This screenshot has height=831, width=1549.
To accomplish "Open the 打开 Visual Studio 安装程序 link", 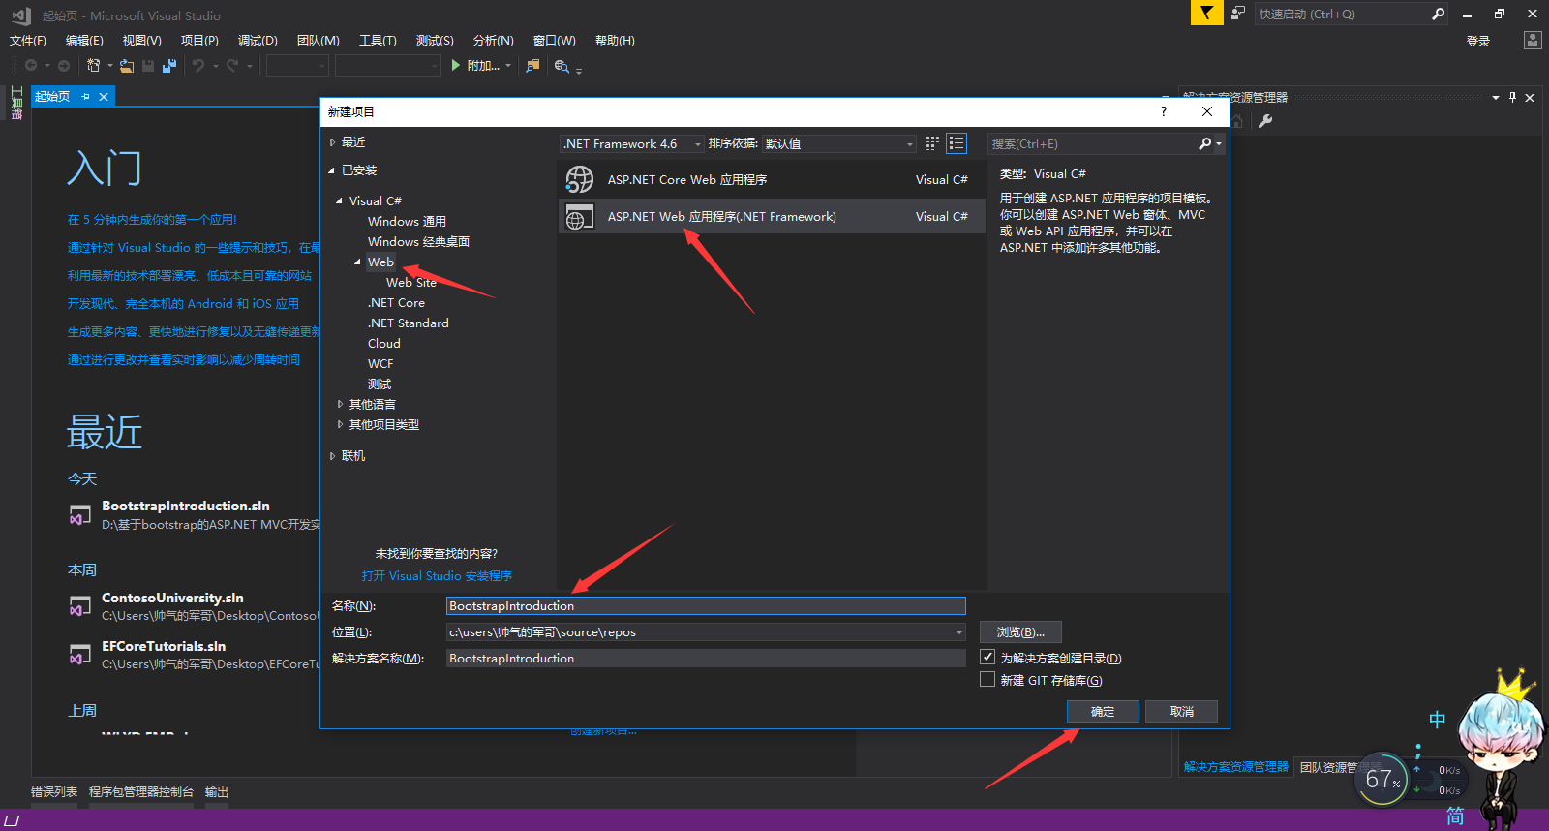I will point(437,575).
